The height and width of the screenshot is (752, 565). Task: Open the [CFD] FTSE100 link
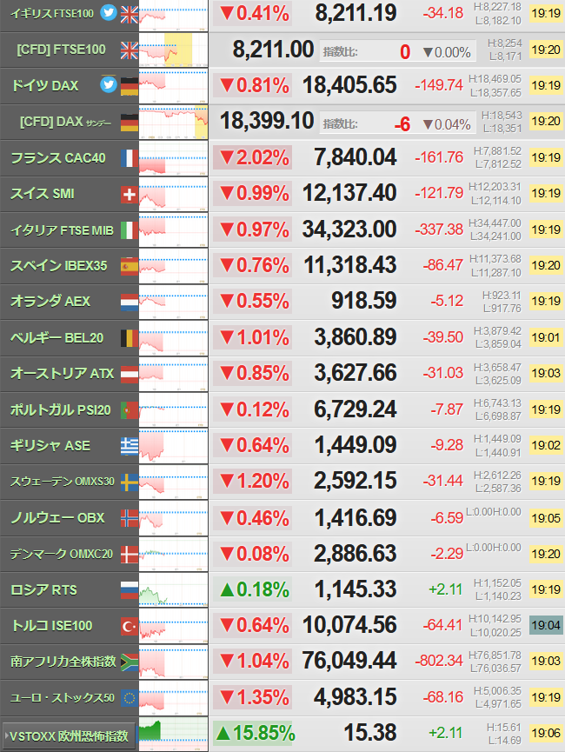(x=61, y=50)
